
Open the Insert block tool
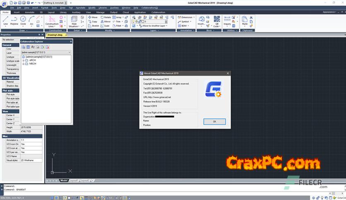[x=201, y=21]
